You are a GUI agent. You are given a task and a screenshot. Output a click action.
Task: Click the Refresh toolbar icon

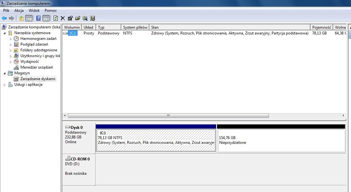click(56, 18)
